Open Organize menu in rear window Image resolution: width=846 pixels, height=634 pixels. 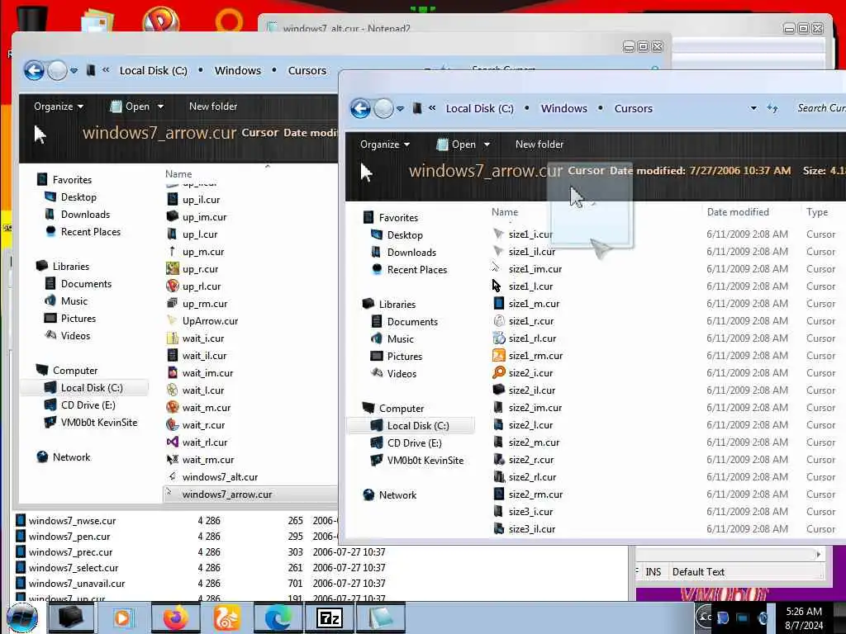tap(59, 106)
